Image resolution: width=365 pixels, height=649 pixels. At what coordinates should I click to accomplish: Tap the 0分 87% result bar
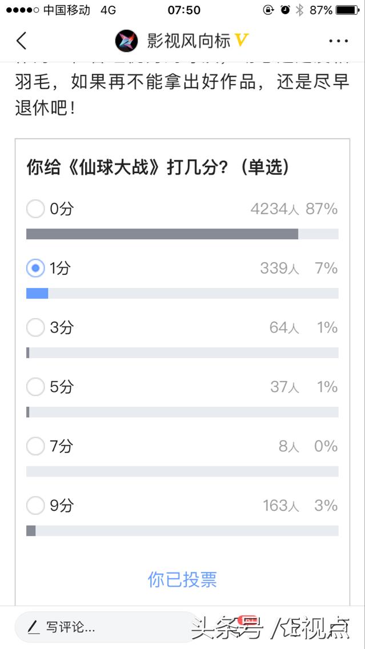162,234
